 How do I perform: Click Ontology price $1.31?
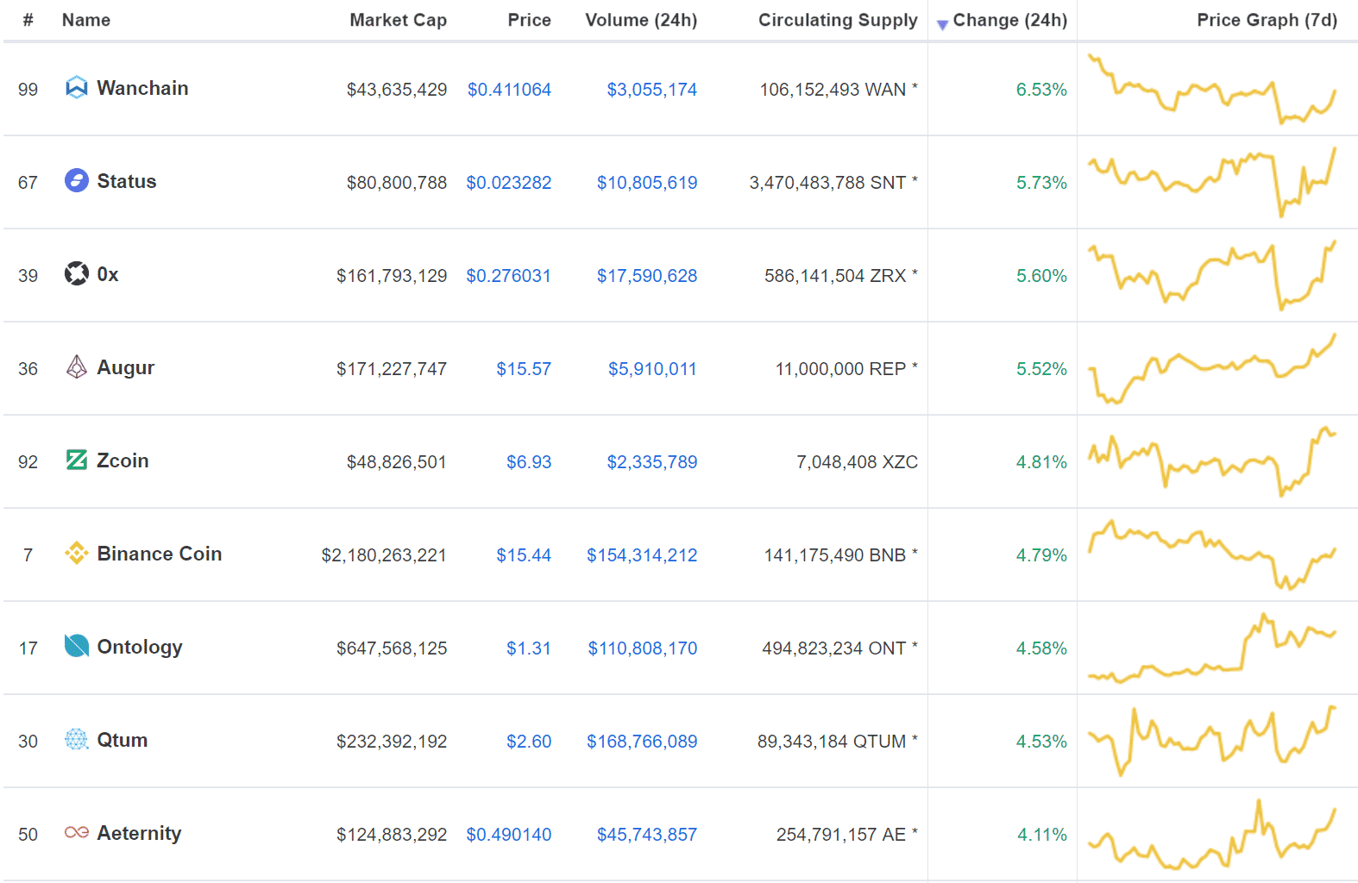529,648
